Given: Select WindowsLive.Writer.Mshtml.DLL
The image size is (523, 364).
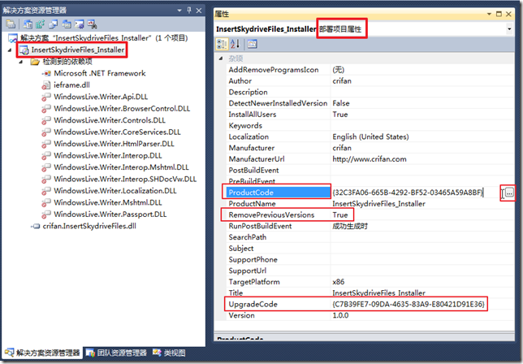Looking at the screenshot, I should pyautogui.click(x=108, y=202).
